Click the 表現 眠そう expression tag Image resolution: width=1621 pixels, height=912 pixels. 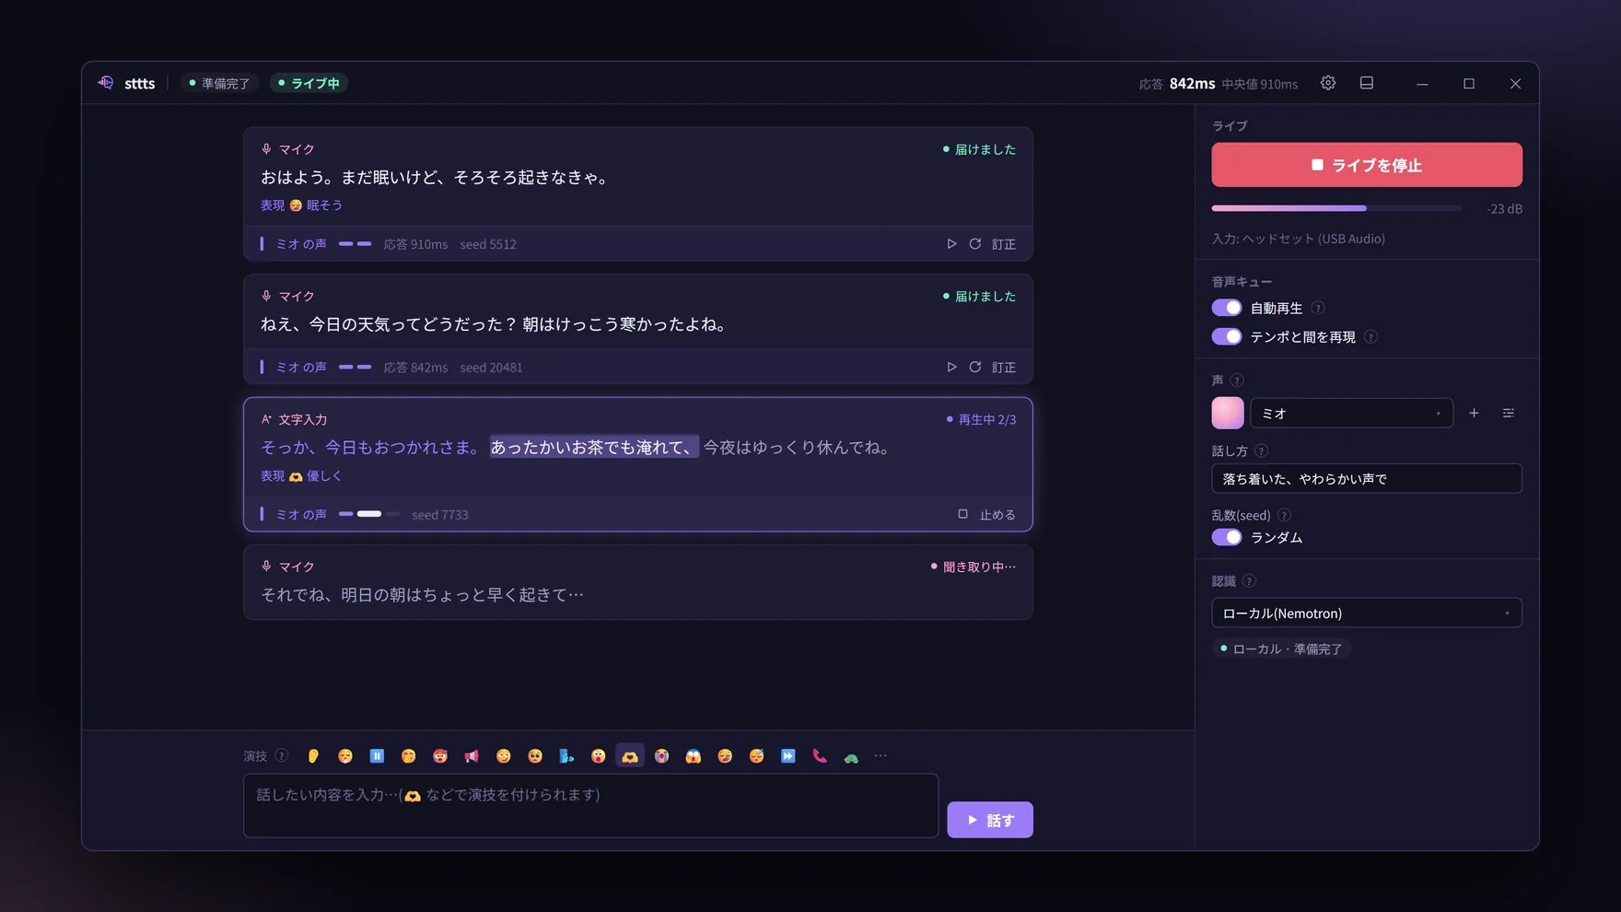[301, 205]
